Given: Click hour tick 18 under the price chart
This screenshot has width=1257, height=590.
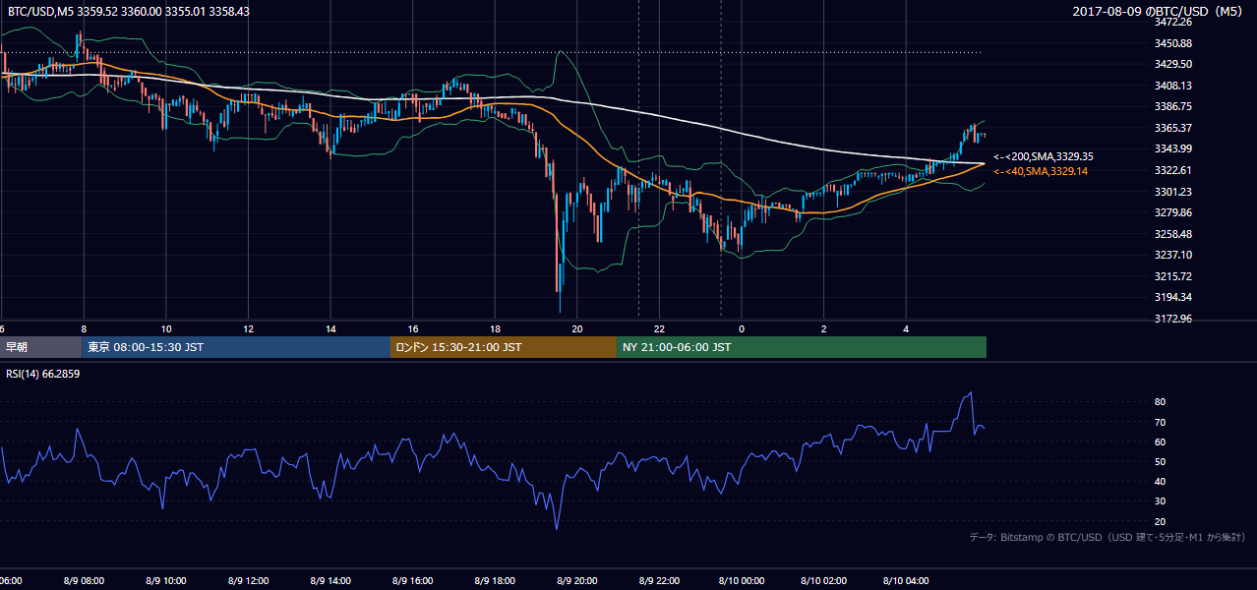Looking at the screenshot, I should (495, 329).
